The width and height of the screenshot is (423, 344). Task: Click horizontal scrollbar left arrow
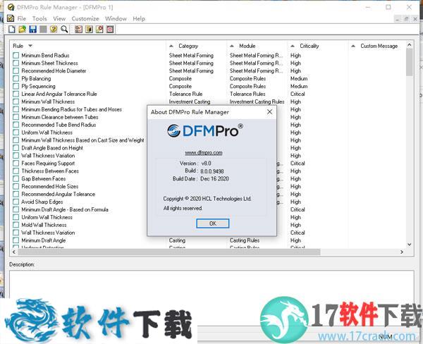pyautogui.click(x=14, y=252)
